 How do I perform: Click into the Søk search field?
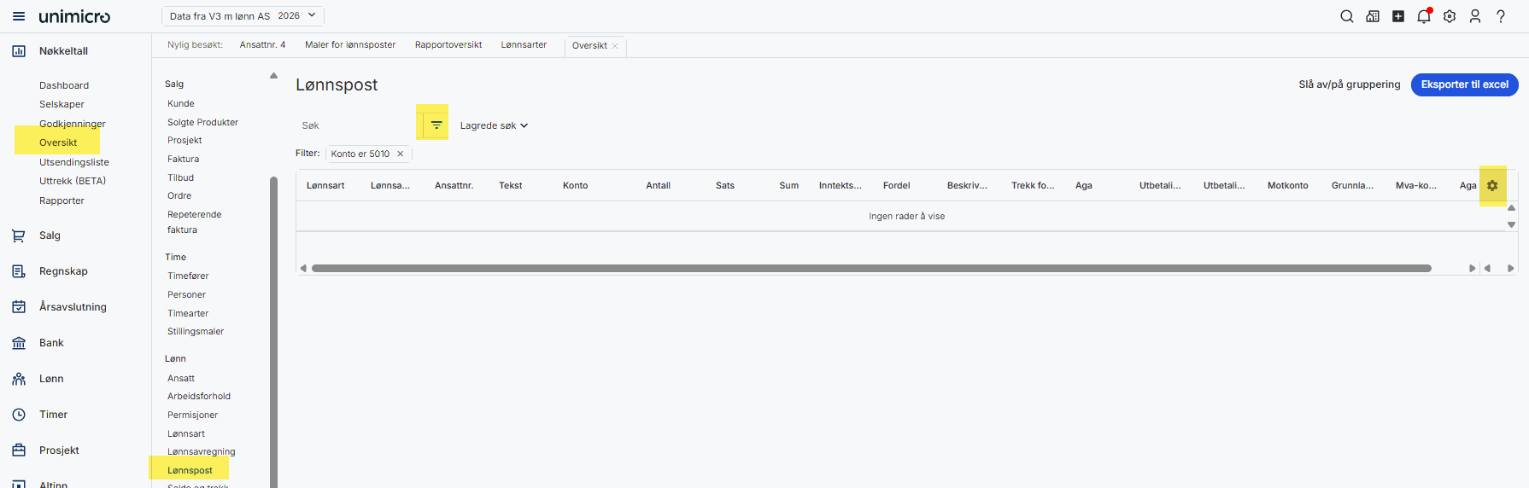point(354,125)
